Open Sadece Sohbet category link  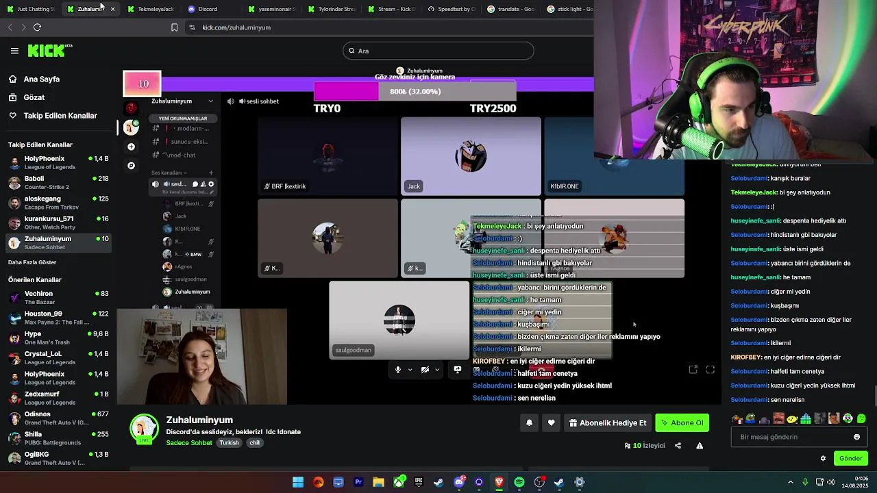189,443
